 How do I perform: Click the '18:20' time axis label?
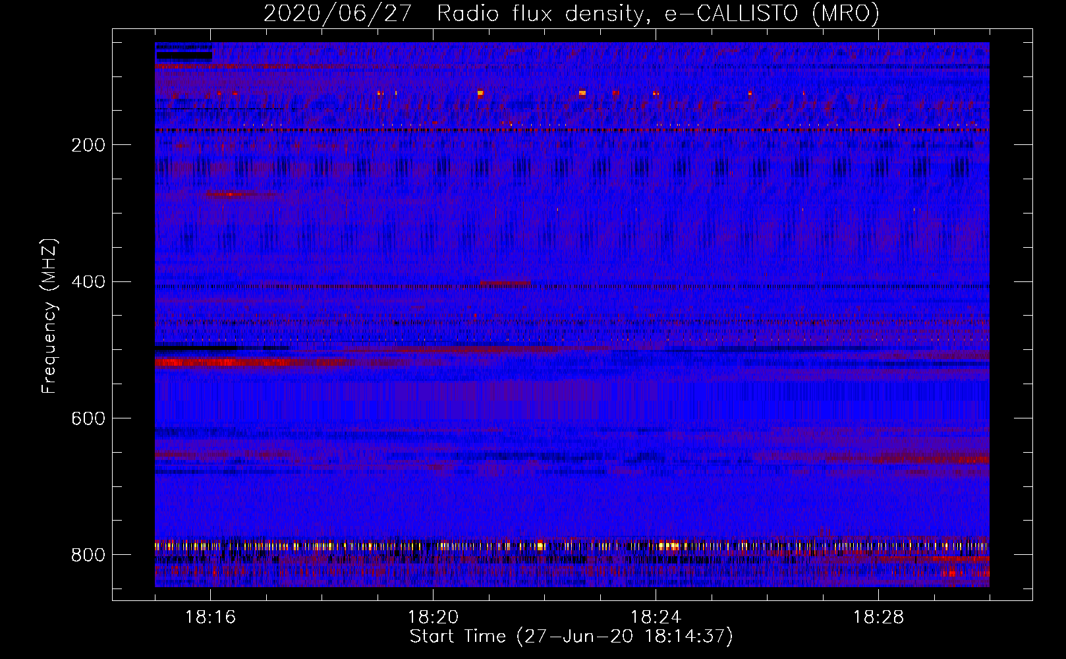(433, 617)
